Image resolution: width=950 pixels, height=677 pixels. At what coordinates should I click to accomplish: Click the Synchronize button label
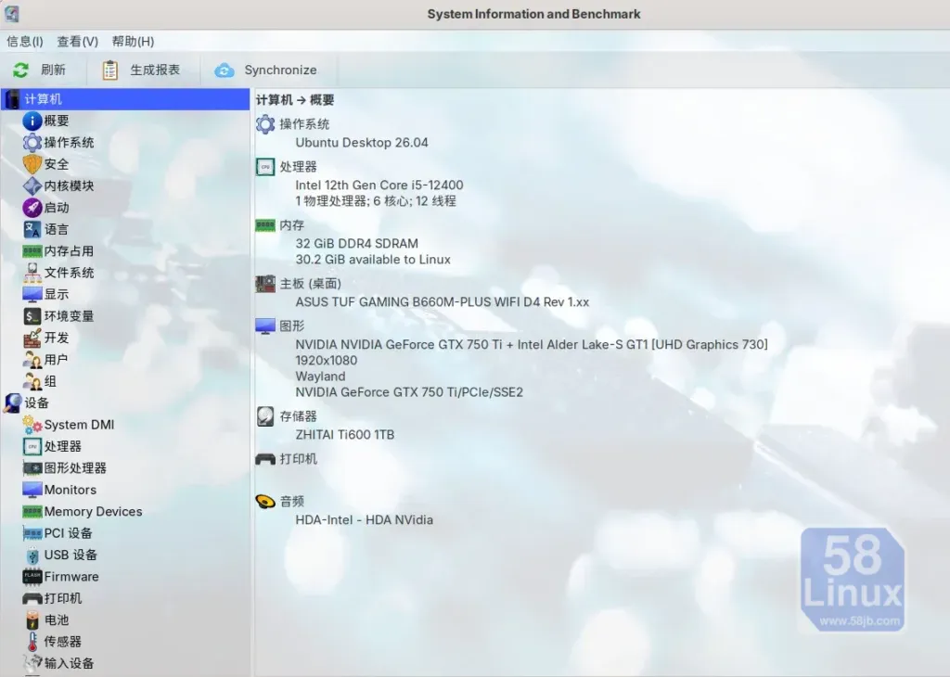coord(280,70)
